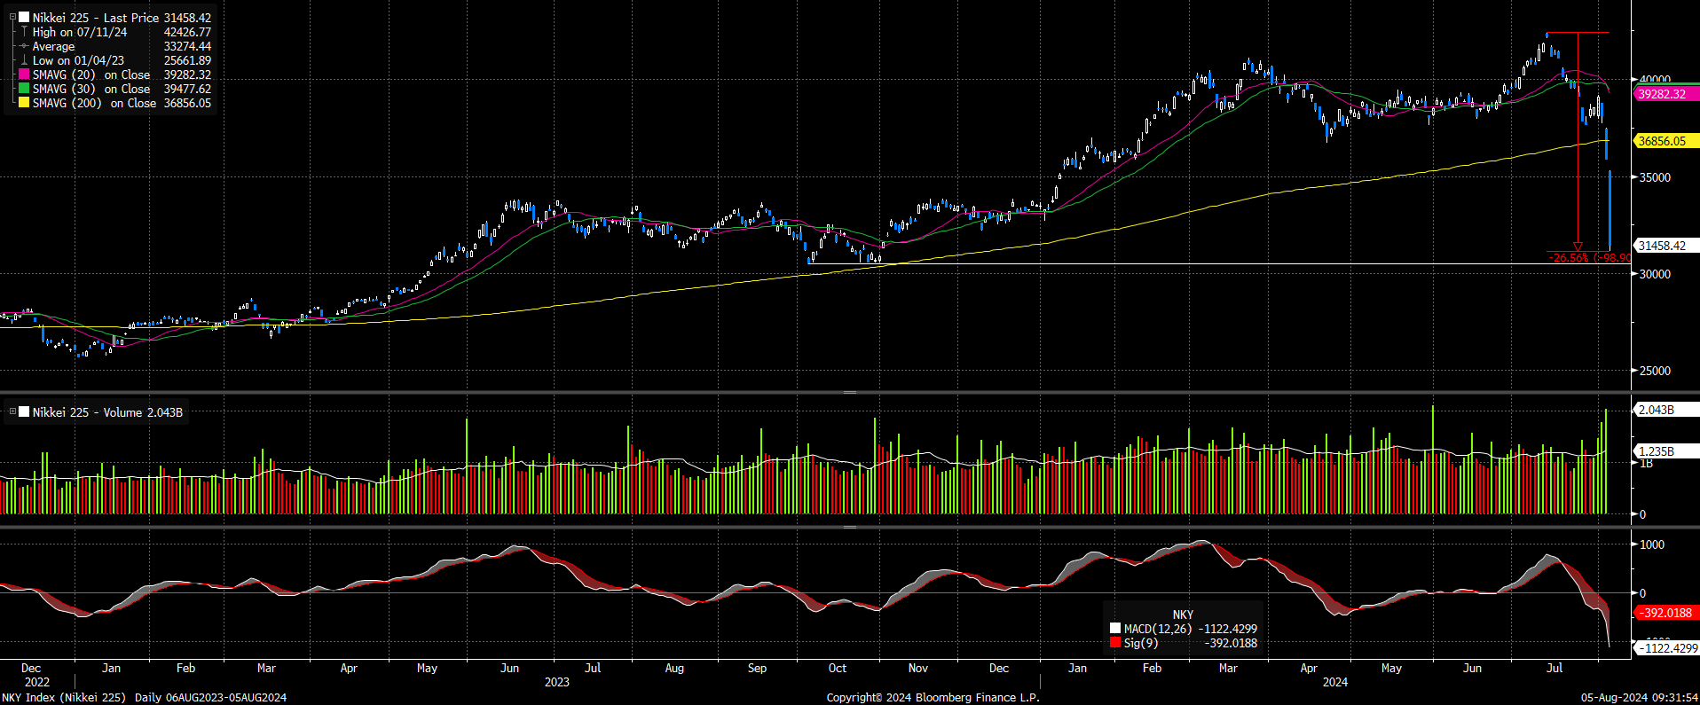Click the last price value 31458.42 in legend
Viewport: 1700px width, 705px height.
point(187,18)
